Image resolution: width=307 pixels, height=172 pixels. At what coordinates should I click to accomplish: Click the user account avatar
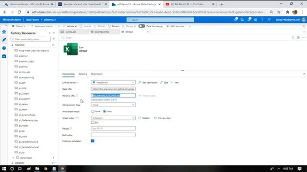point(304,20)
